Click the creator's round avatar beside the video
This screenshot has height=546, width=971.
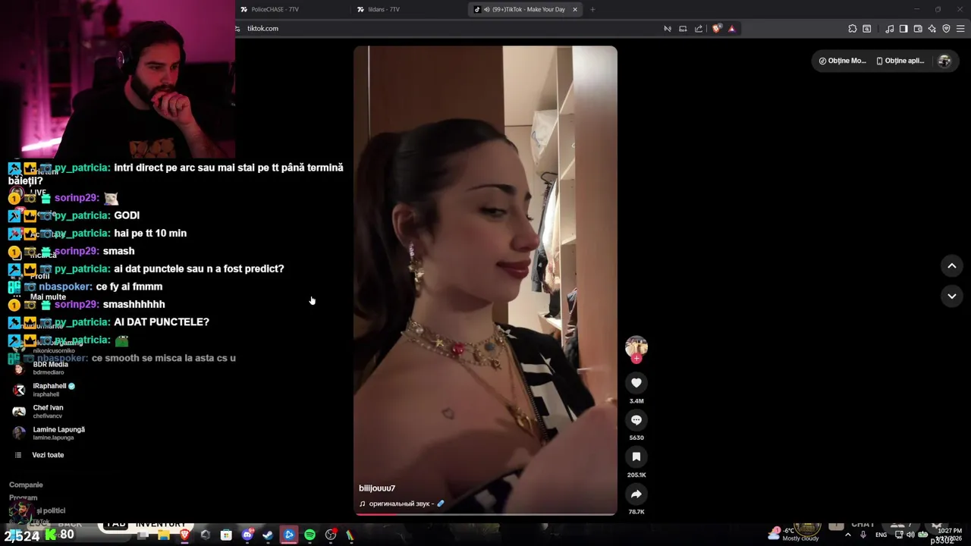click(636, 347)
